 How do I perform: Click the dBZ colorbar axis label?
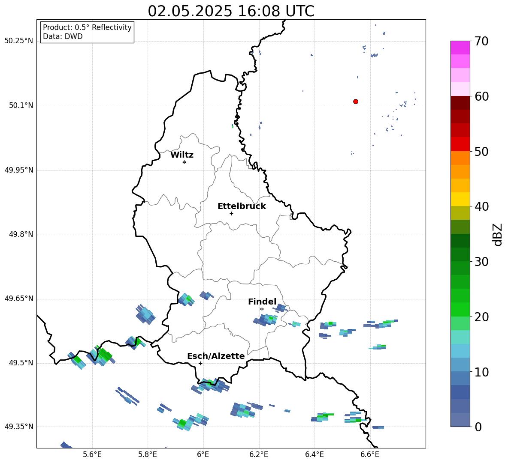498,235
